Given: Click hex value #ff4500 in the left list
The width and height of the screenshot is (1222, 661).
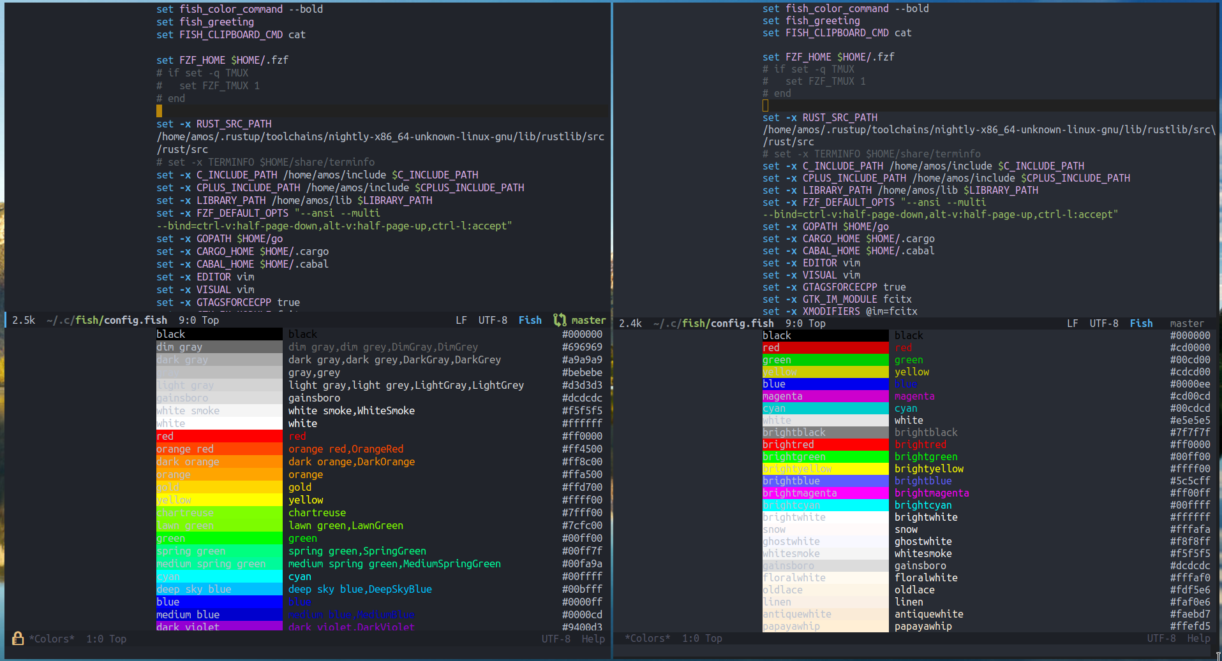Looking at the screenshot, I should point(582,449).
